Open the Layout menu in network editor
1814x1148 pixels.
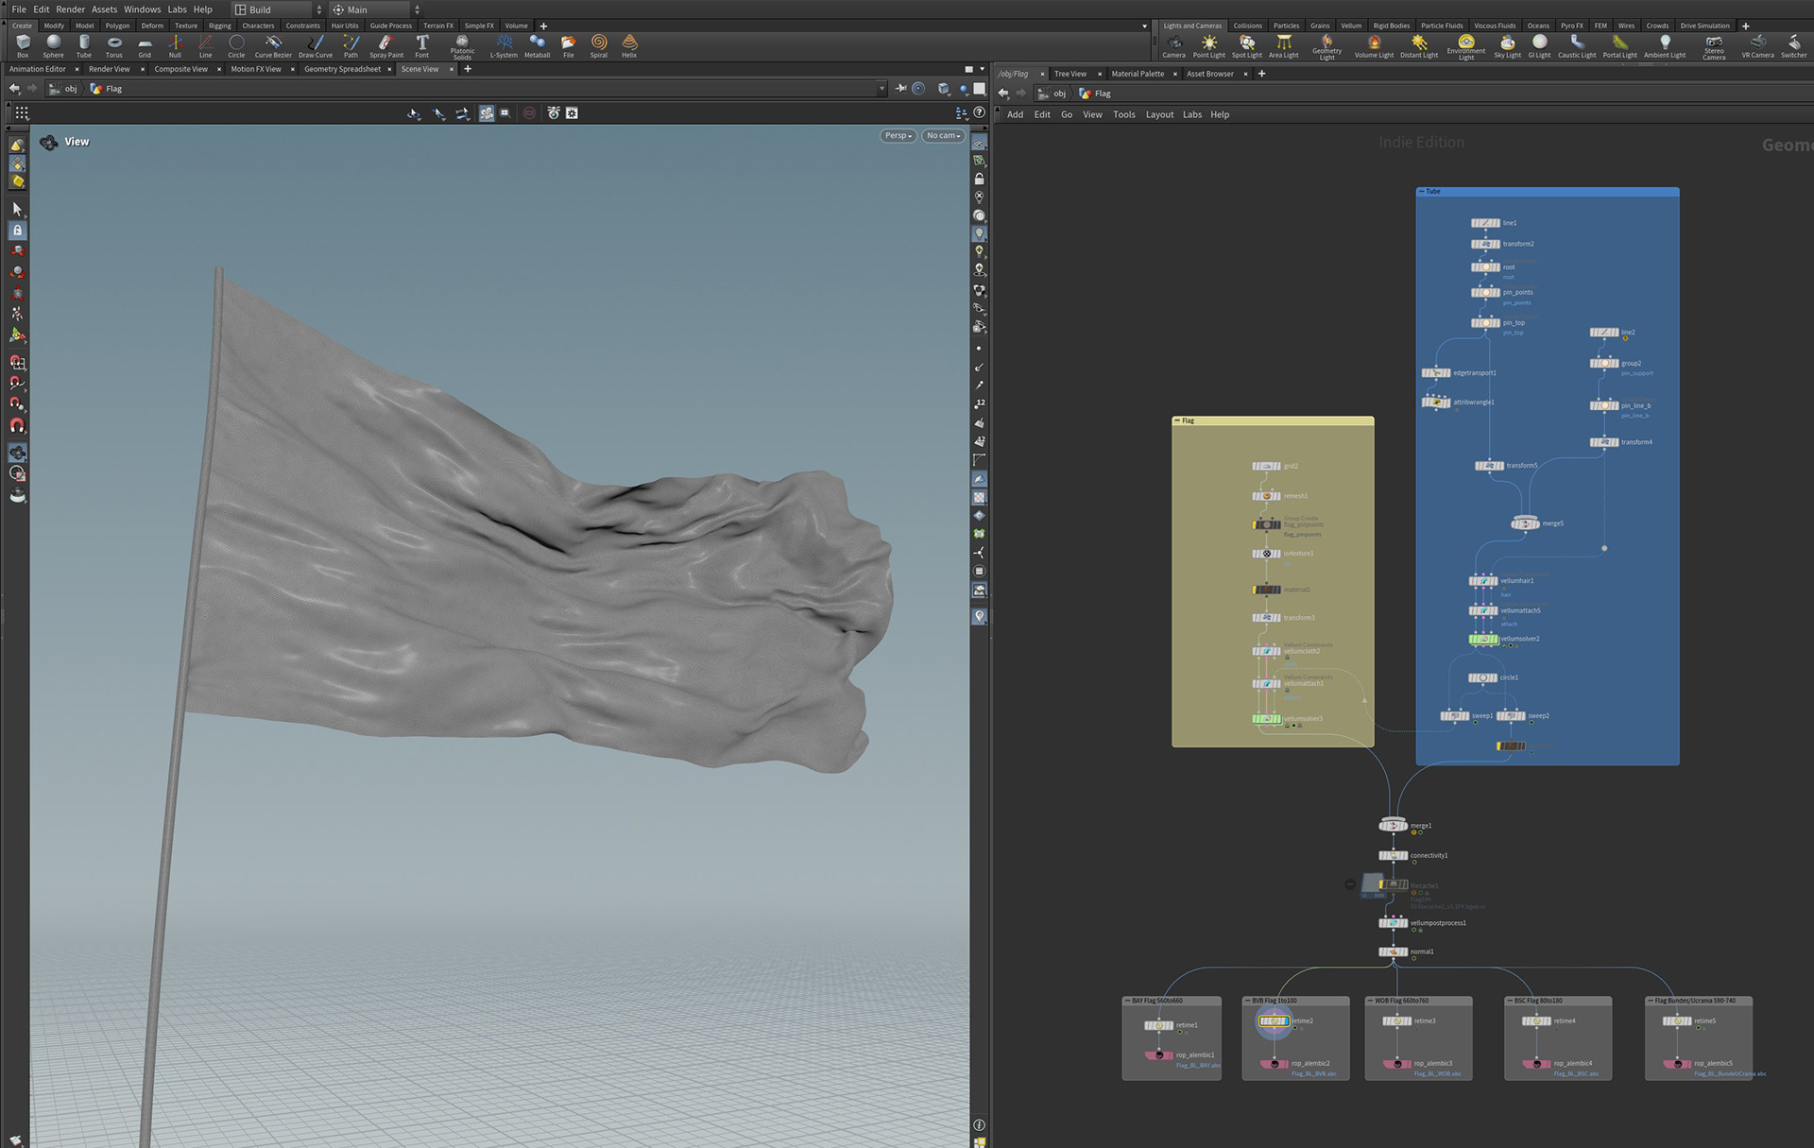tap(1159, 115)
